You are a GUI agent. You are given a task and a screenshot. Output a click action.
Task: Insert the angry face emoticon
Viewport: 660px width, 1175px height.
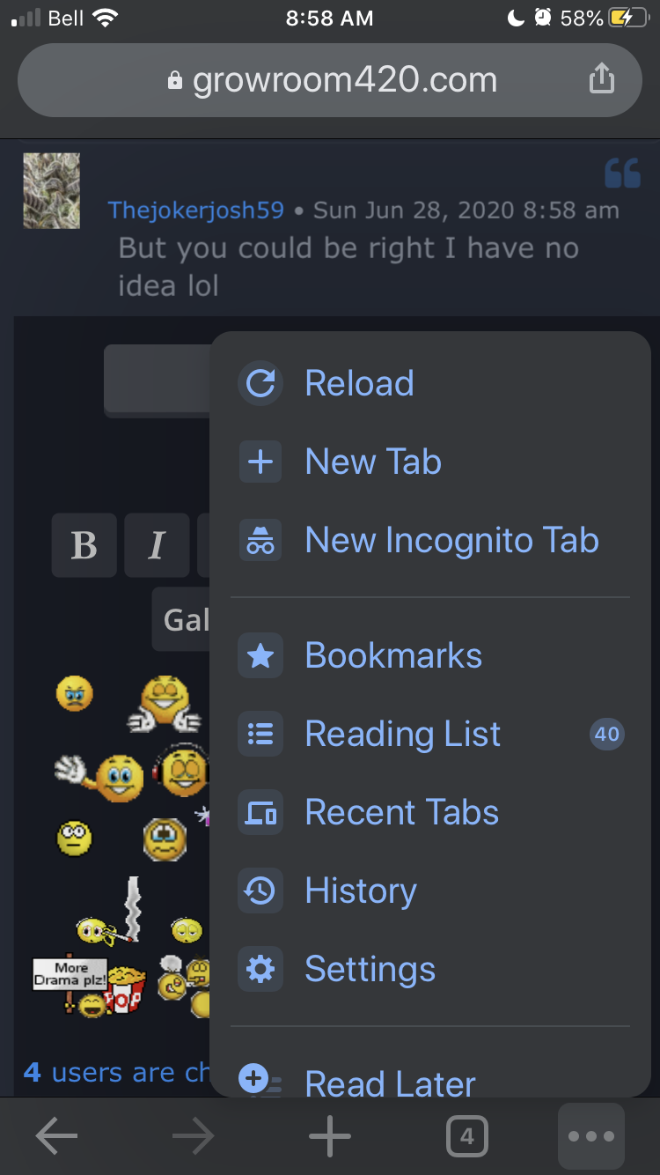point(74,694)
